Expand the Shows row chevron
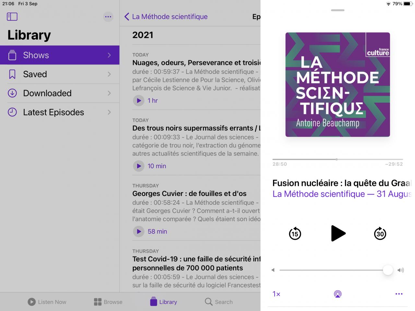Image resolution: width=415 pixels, height=311 pixels. pos(109,55)
